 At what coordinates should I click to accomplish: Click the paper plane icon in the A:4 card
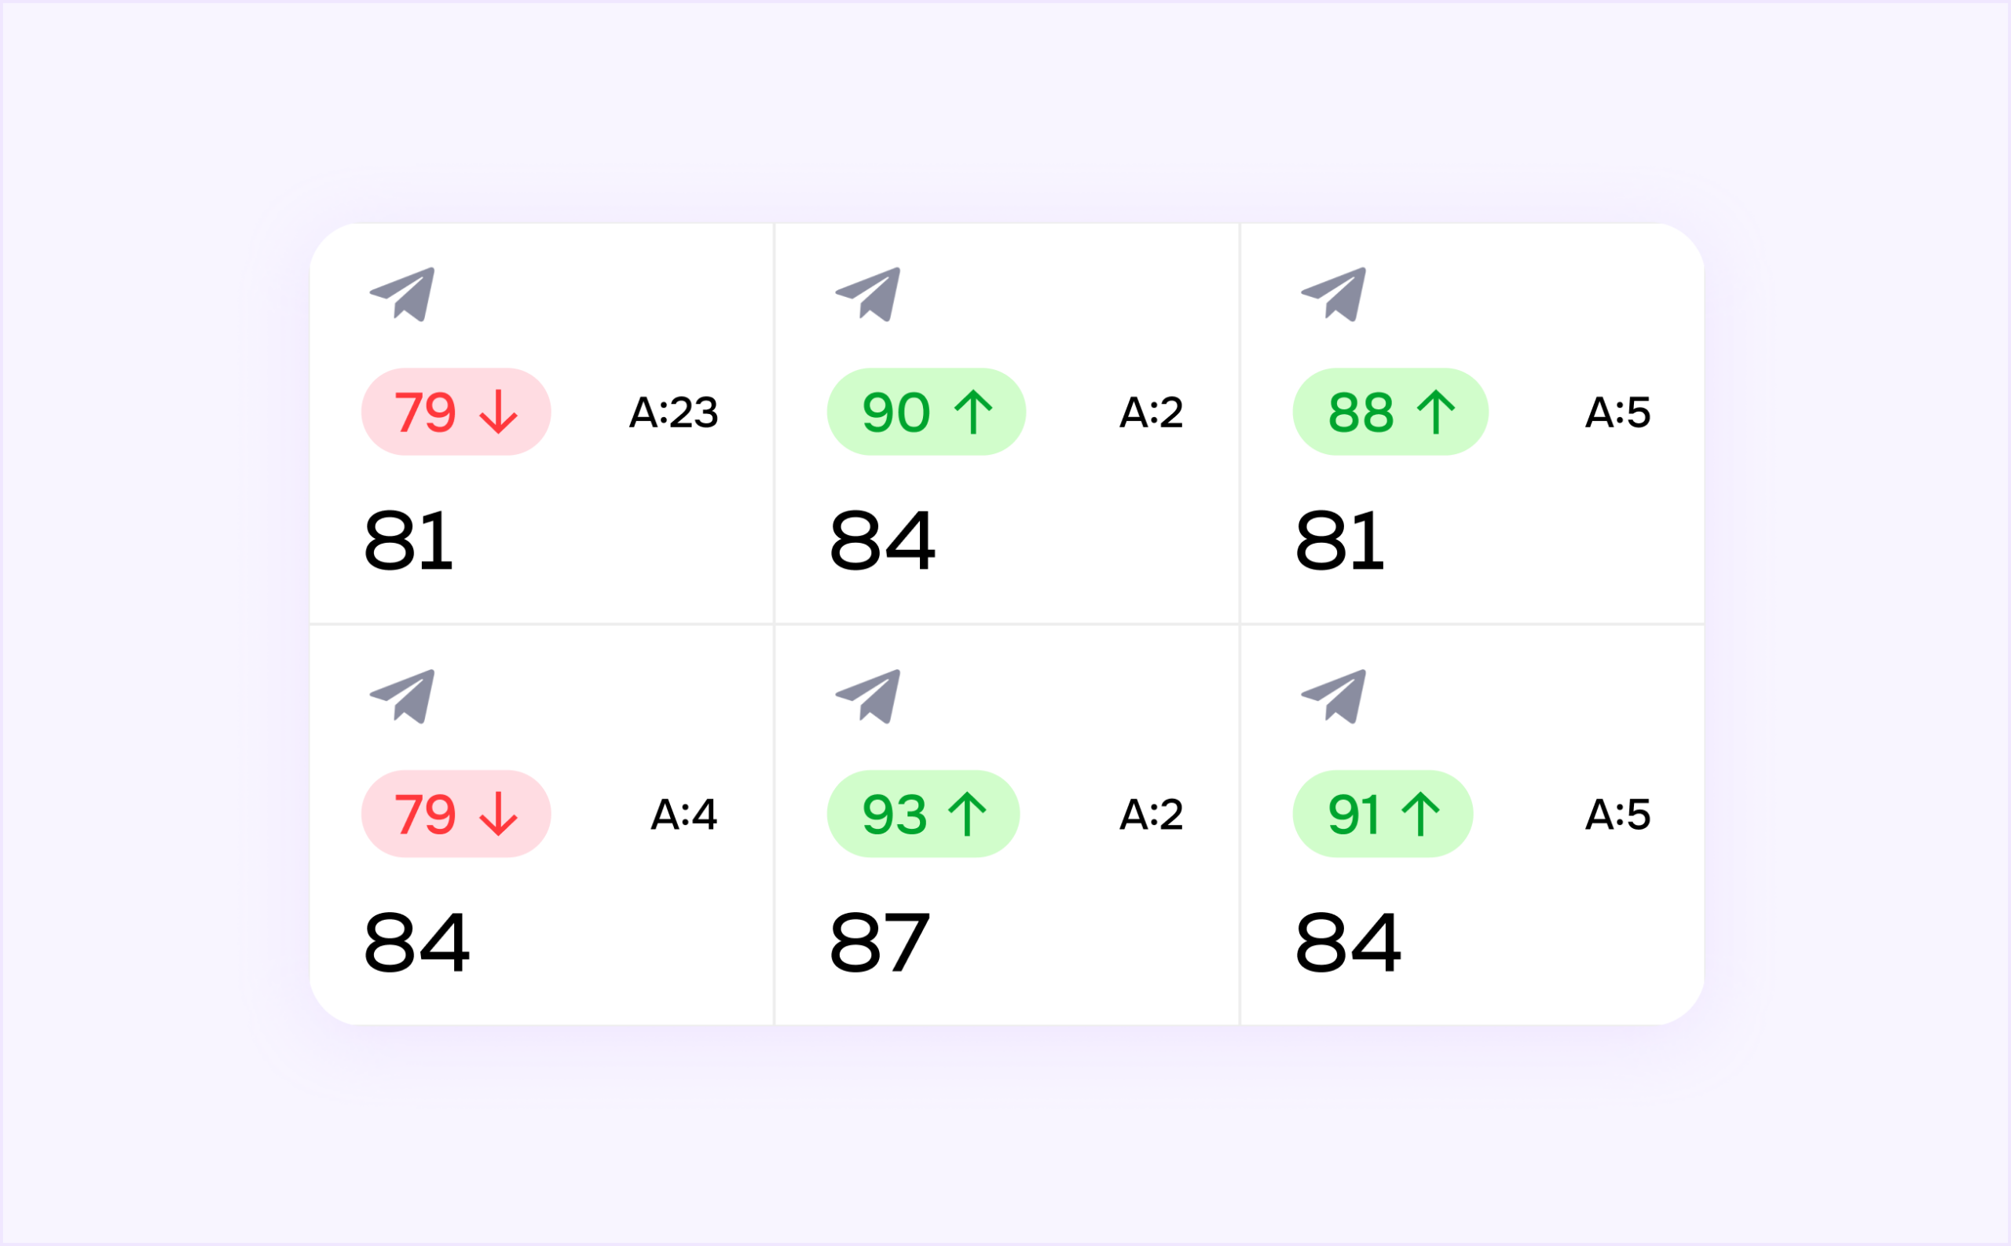(403, 696)
